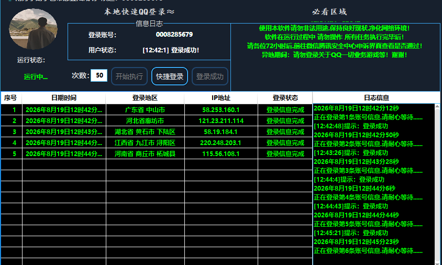Image resolution: width=442 pixels, height=265 pixels.
Task: Click the log panel scrollbar up arrow
Action: 437,106
